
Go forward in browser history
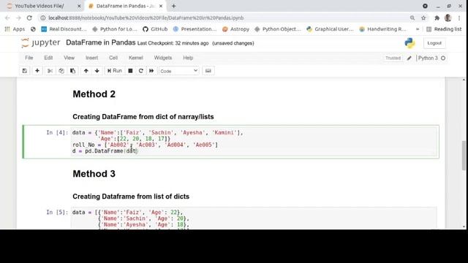[18, 18]
